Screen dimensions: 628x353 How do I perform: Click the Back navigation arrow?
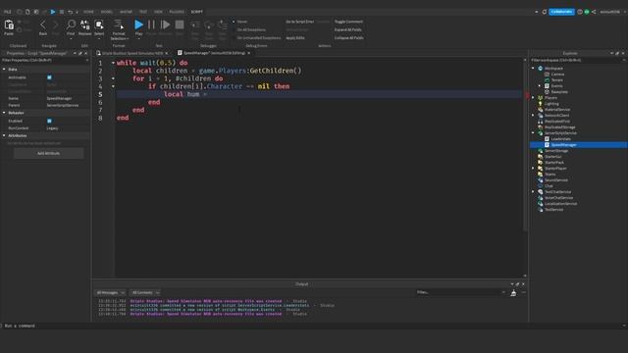43,25
